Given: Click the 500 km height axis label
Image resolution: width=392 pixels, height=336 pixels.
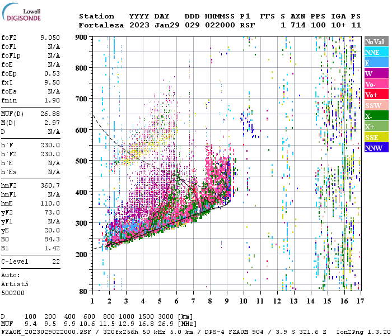Looking at the screenshot, I should [81, 161].
